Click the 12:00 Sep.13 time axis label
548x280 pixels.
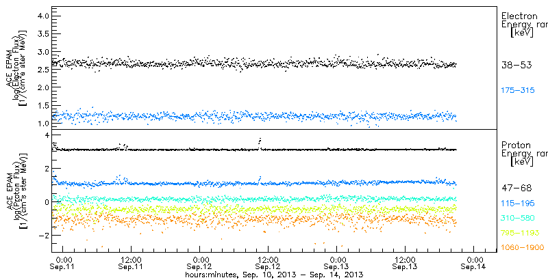tap(406, 264)
